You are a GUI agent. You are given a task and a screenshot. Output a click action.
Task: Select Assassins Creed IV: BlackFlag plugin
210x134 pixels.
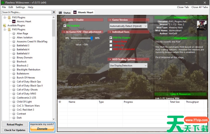coord(32,42)
